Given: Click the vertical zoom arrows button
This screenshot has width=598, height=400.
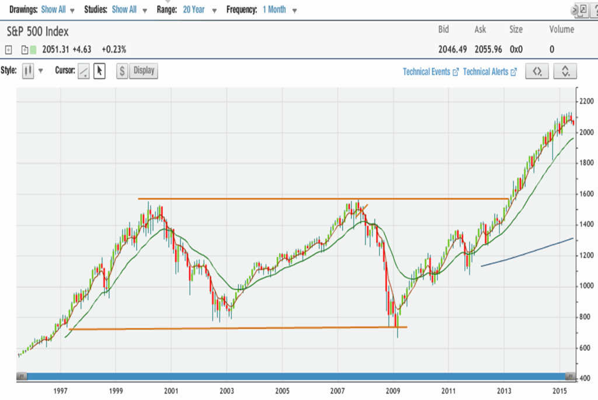Looking at the screenshot, I should click(x=565, y=71).
